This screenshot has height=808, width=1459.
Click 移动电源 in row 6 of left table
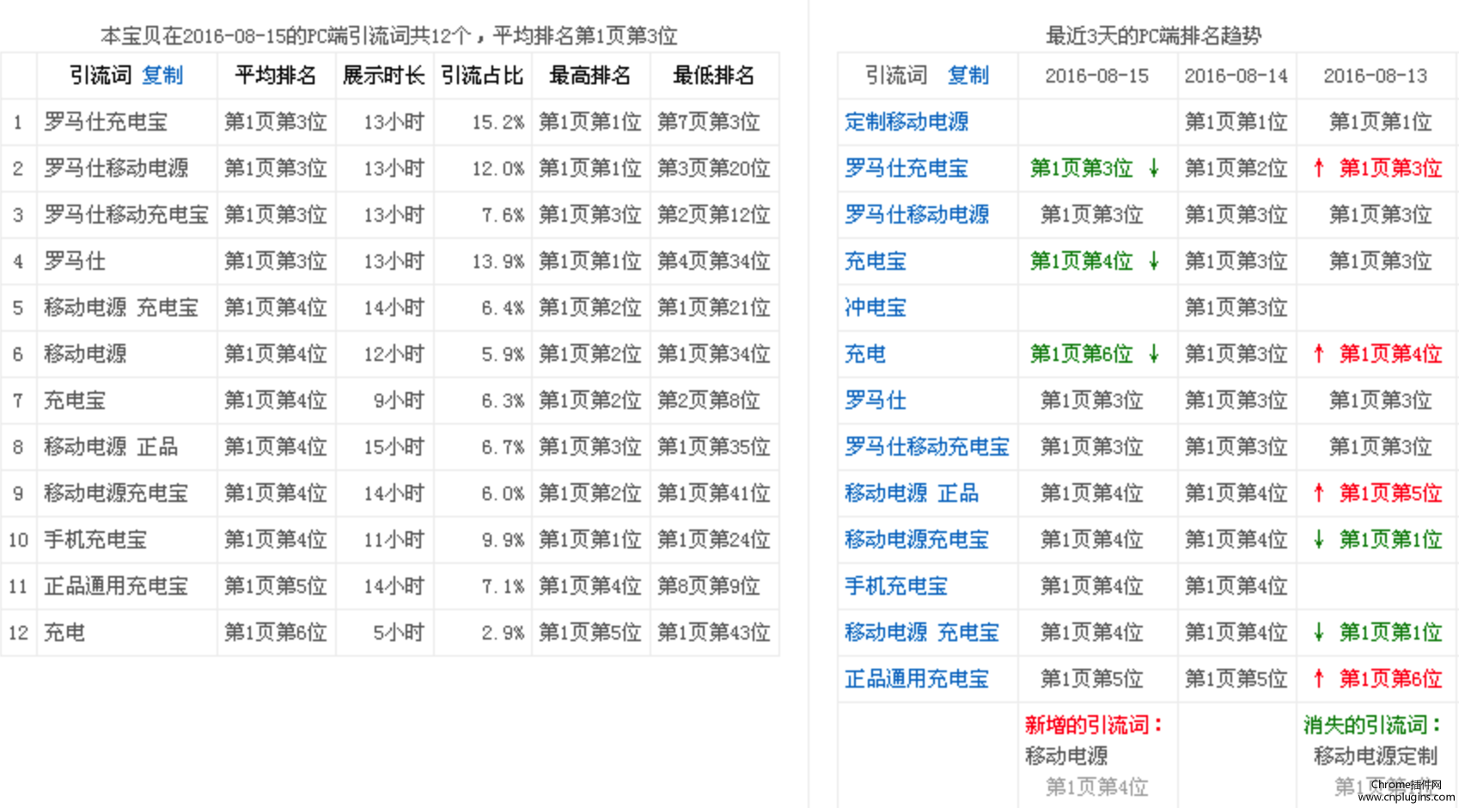[x=85, y=354]
